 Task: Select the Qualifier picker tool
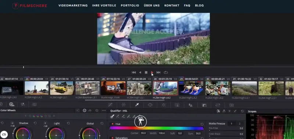[112, 116]
